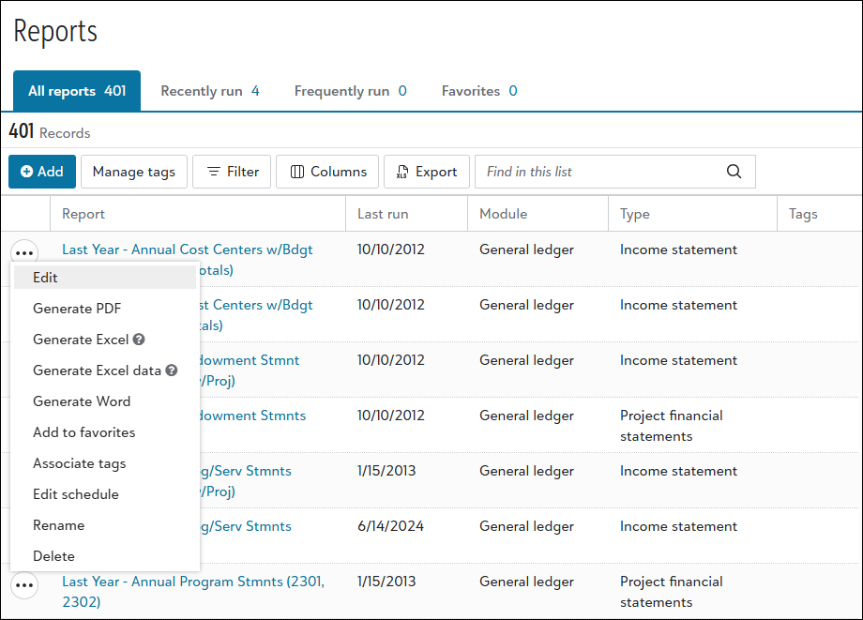This screenshot has height=620, width=863.
Task: Select Associate tags from the menu
Action: point(79,463)
